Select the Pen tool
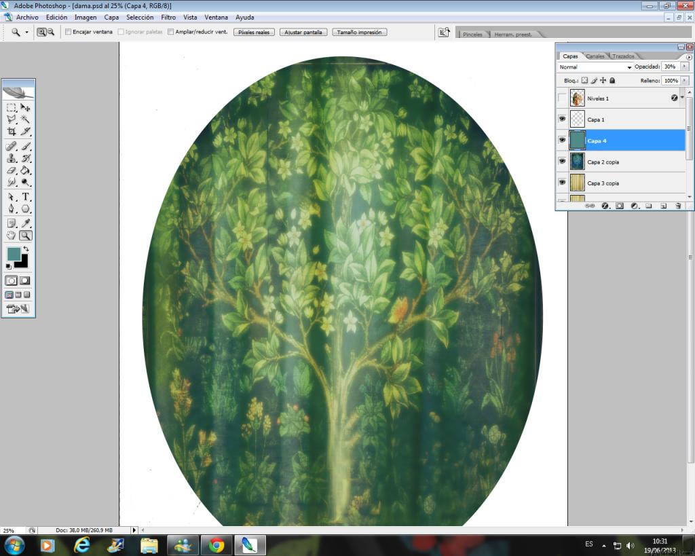 pyautogui.click(x=12, y=209)
